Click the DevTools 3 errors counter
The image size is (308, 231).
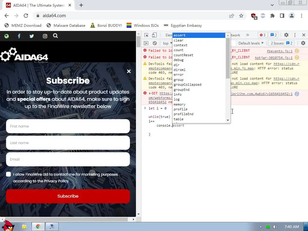(x=263, y=35)
